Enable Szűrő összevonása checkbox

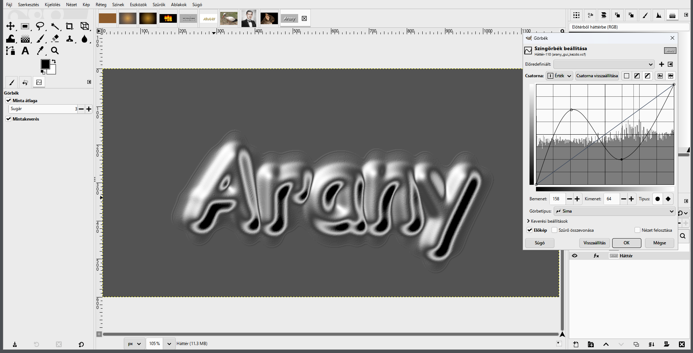(554, 230)
